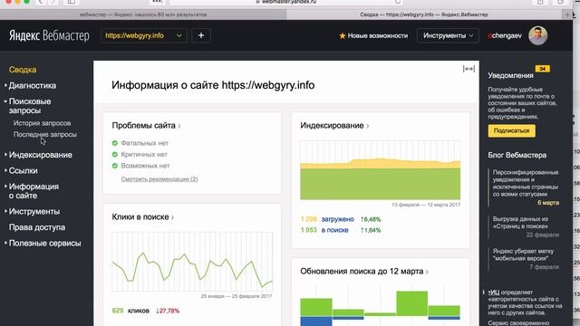Screen dimensions: 580x326
Task: Expand Полезные сервисы in sidebar
Action: pos(44,244)
